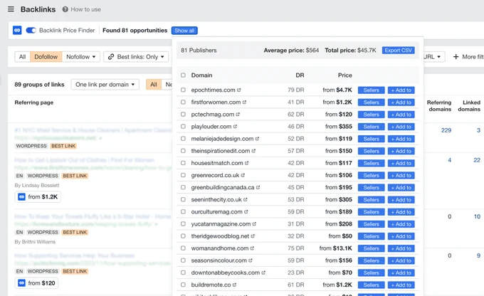484x296 pixels.
Task: Open firstforwomen.com external link icon
Action: 244,102
